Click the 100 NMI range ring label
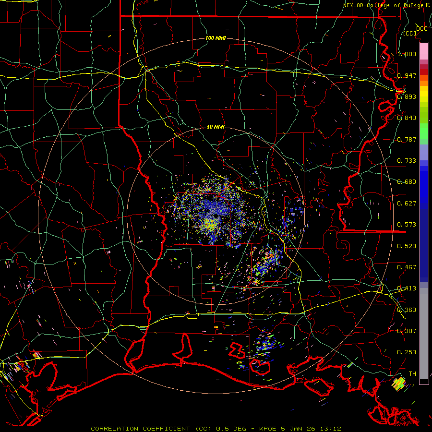This screenshot has width=432, height=432. click(x=216, y=38)
